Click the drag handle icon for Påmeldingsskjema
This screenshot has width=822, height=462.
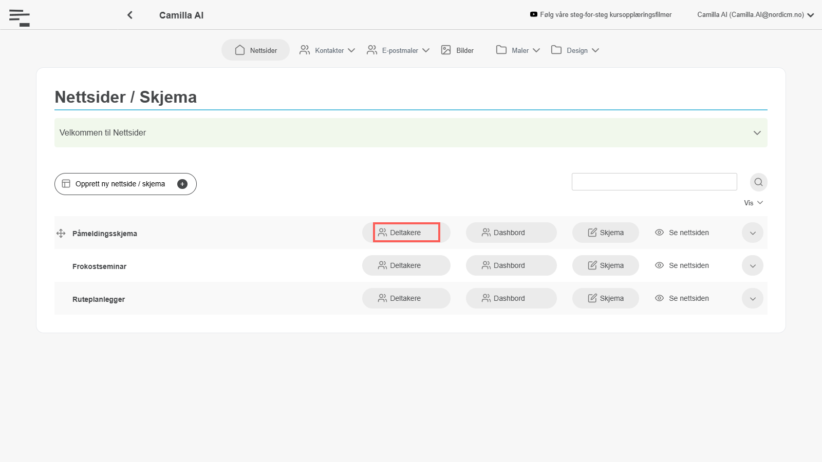coord(61,234)
